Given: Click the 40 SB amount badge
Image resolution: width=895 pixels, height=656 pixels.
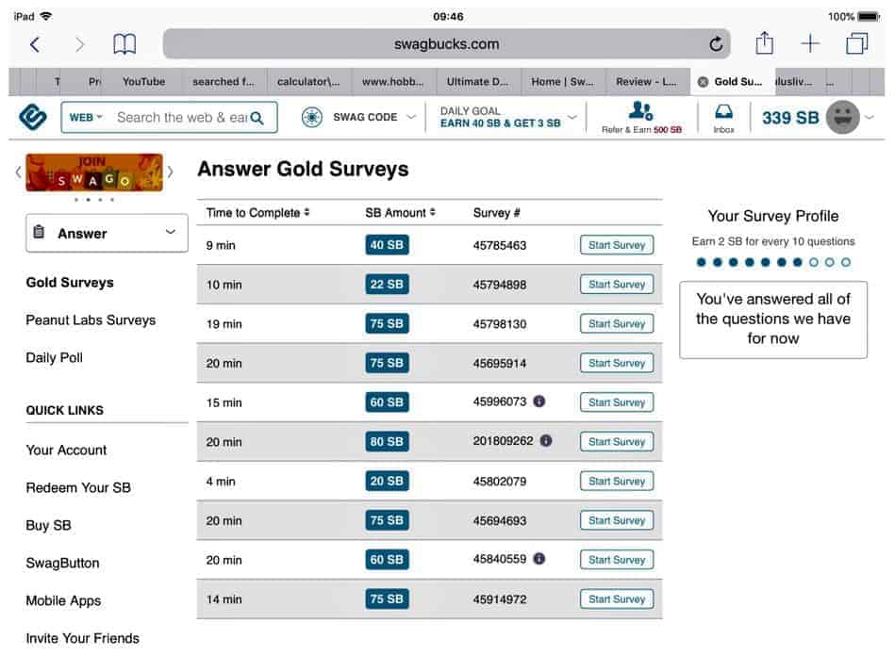Looking at the screenshot, I should tap(387, 245).
